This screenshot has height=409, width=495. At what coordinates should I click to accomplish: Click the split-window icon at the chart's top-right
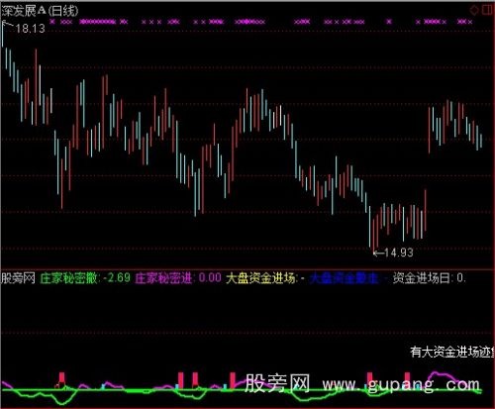[x=487, y=10]
